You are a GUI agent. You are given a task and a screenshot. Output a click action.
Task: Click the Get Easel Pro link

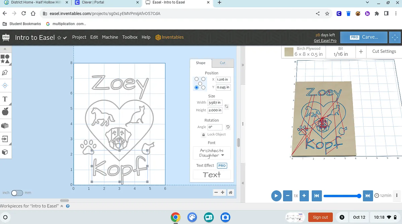click(325, 40)
